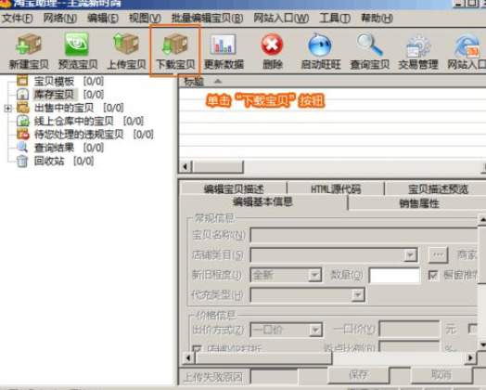Open 交易管理 gear icon
The width and height of the screenshot is (486, 390).
(x=418, y=45)
